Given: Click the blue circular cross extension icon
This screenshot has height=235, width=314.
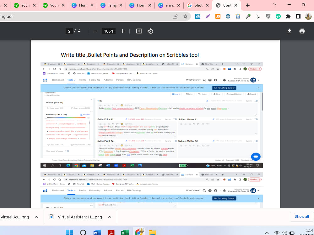Looking at the screenshot, I should [x=228, y=16].
